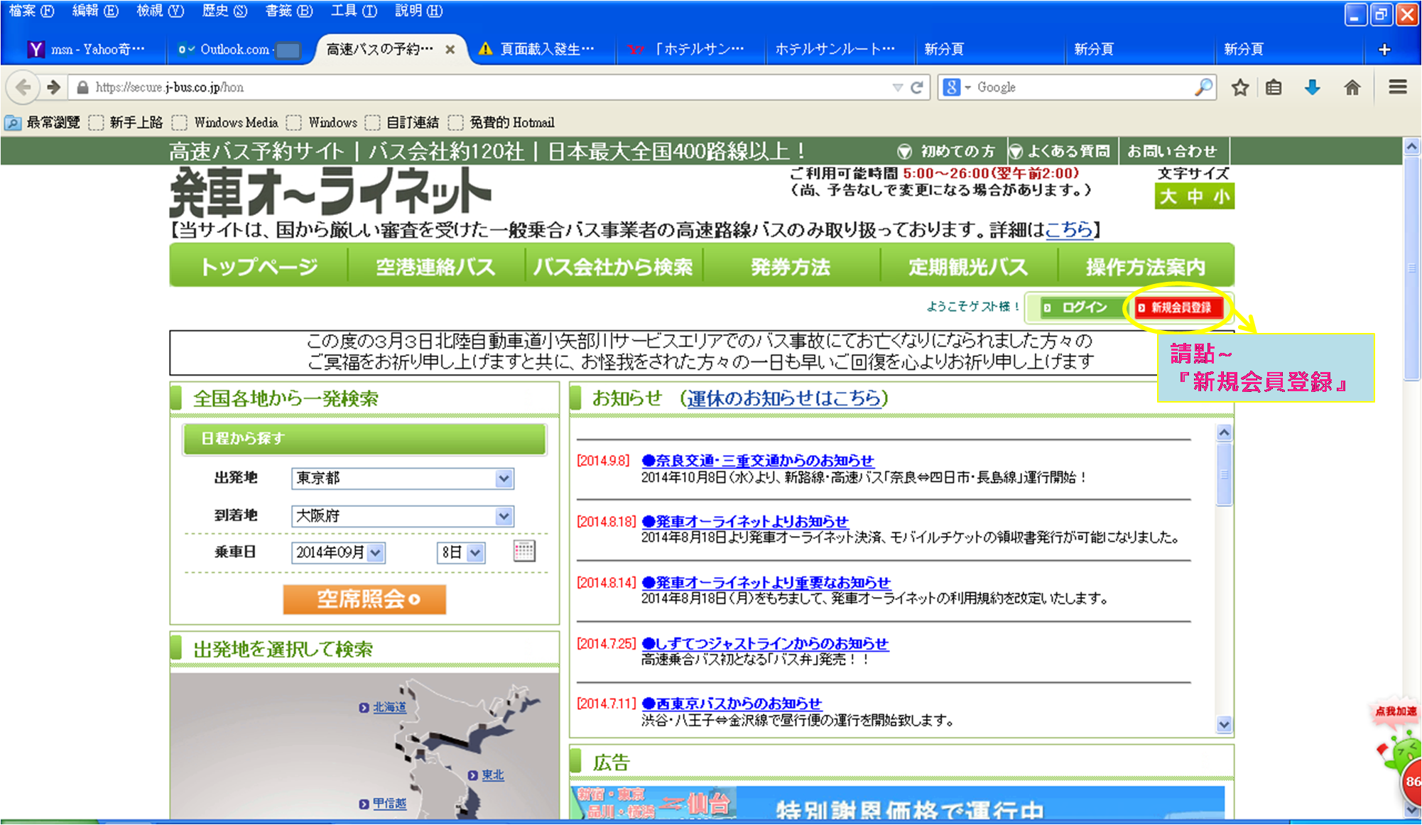
Task: Click the 最常瀏覽 bookmark folder icon
Action: point(13,123)
